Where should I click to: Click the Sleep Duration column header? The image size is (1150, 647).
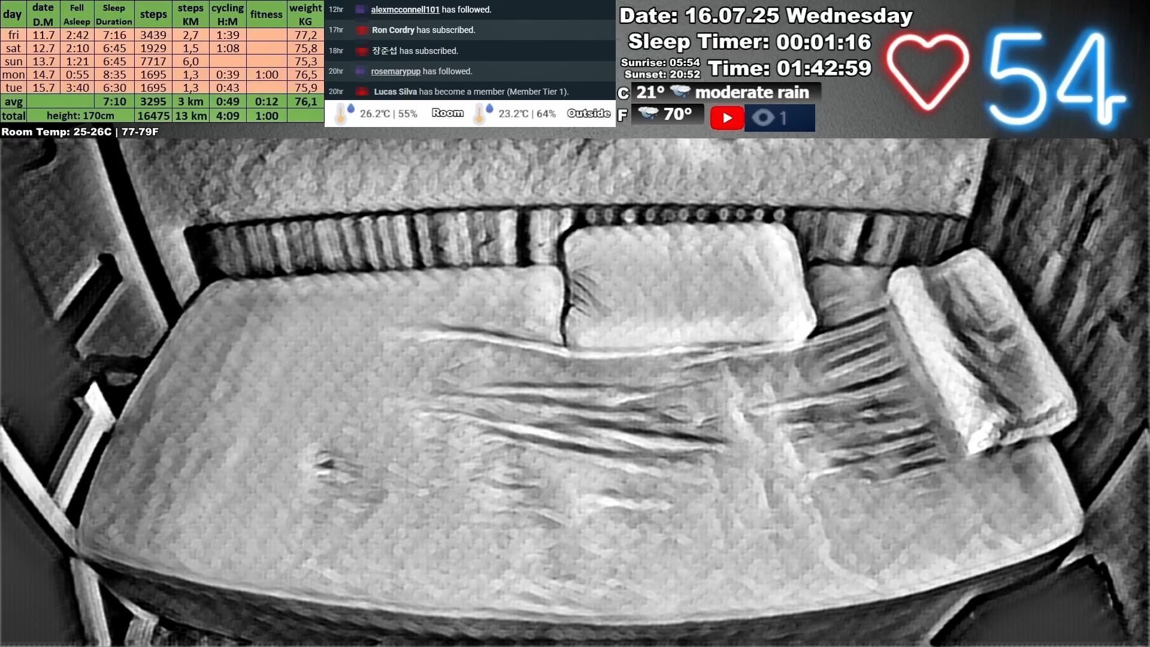[x=114, y=14]
